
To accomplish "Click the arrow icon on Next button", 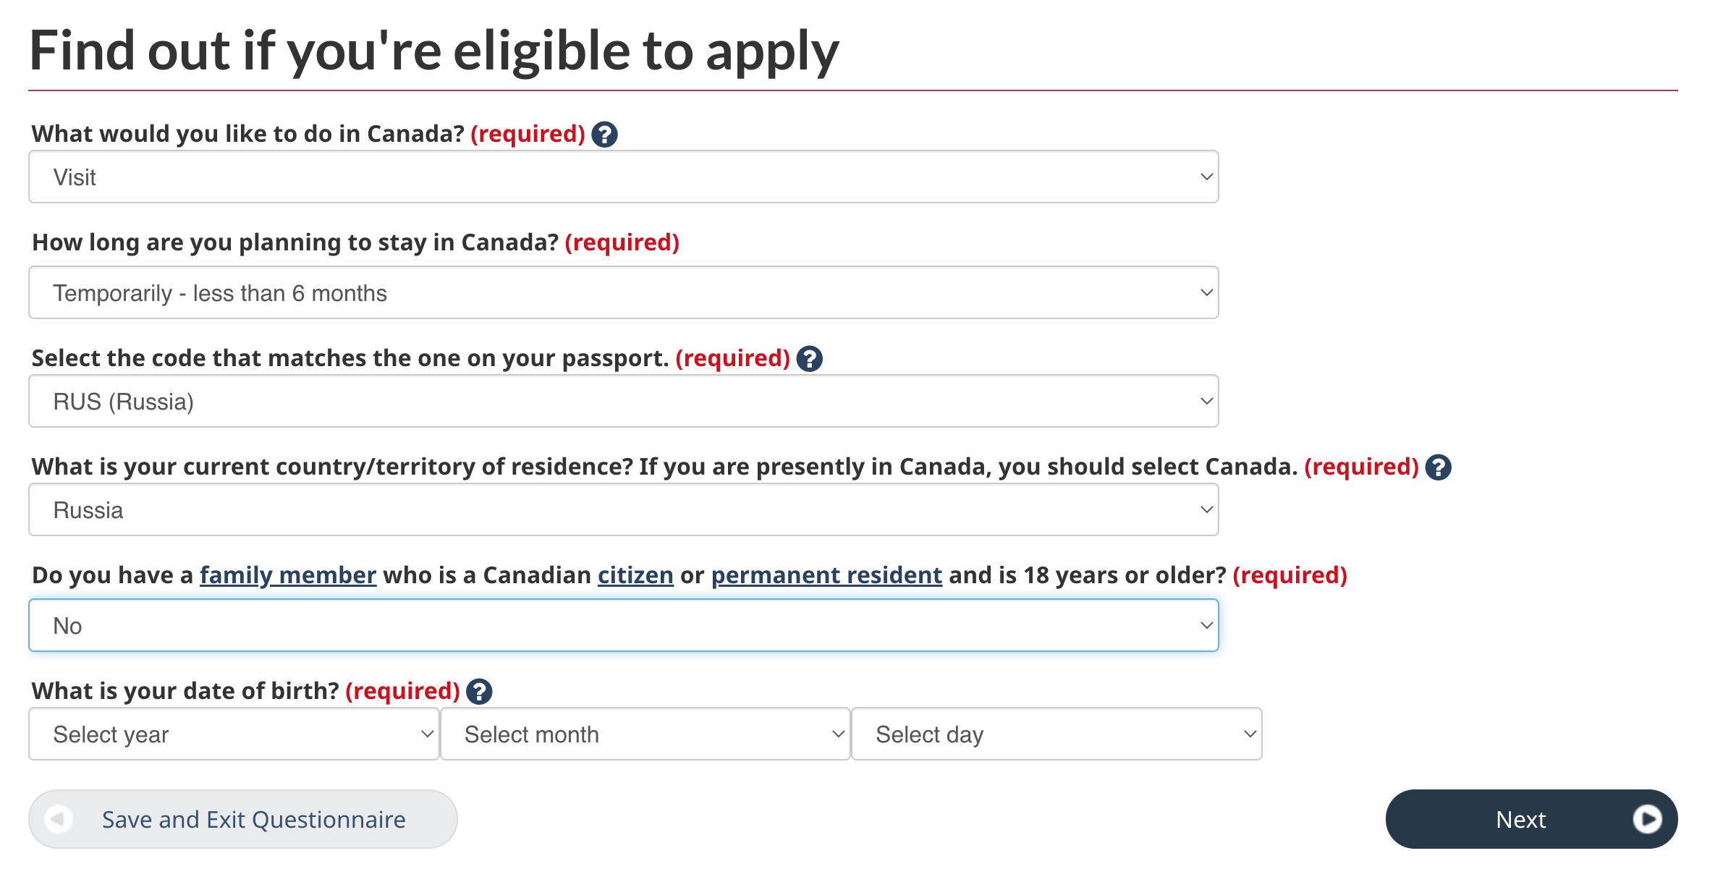I will click(1647, 819).
